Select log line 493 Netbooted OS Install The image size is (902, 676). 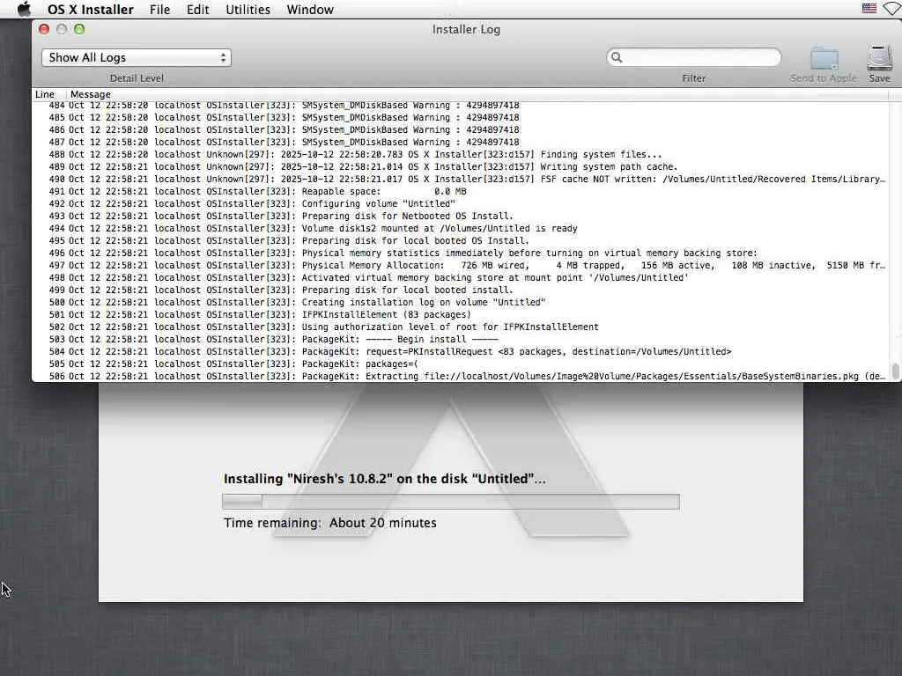(x=460, y=217)
